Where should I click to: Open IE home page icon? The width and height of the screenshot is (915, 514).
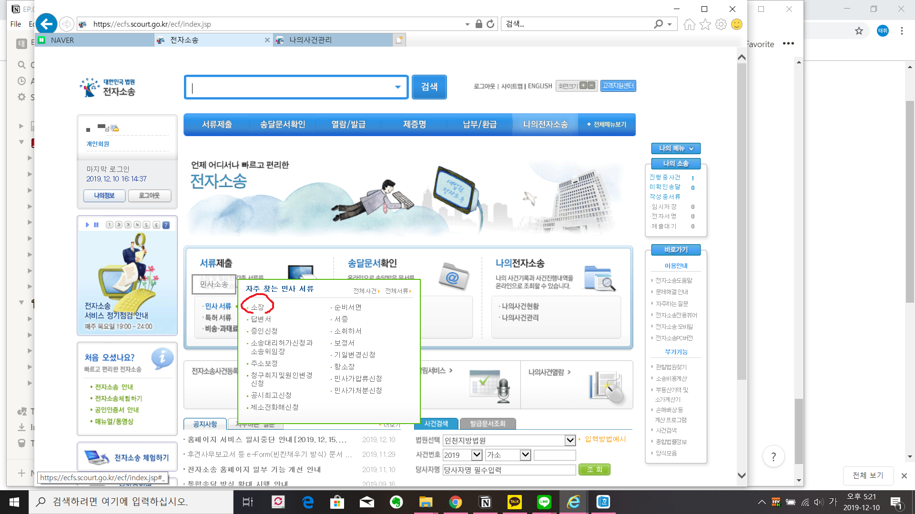coord(689,24)
